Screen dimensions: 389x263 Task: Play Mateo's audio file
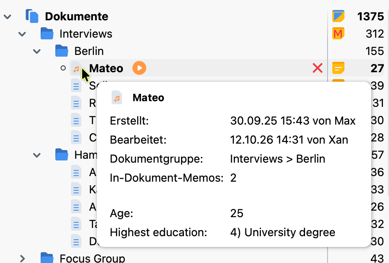[139, 68]
